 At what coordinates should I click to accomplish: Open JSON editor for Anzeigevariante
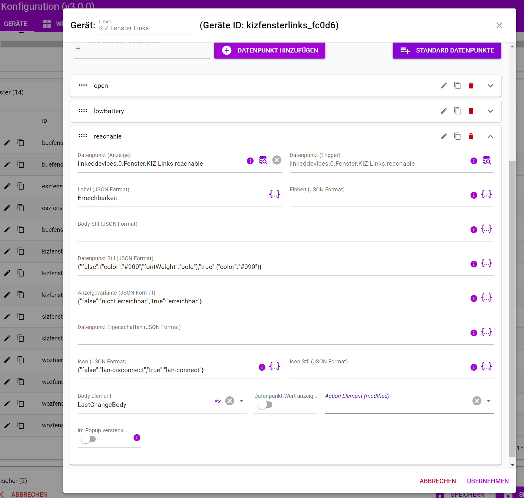pyautogui.click(x=487, y=297)
